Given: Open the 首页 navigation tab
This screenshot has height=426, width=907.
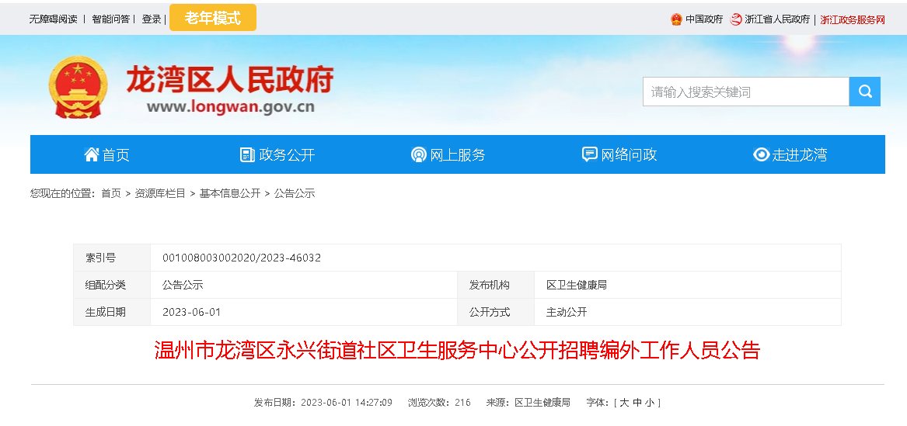Looking at the screenshot, I should (x=107, y=154).
